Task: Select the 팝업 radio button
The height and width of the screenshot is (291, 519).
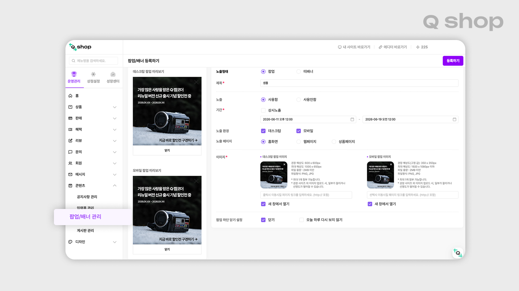Action: [263, 72]
